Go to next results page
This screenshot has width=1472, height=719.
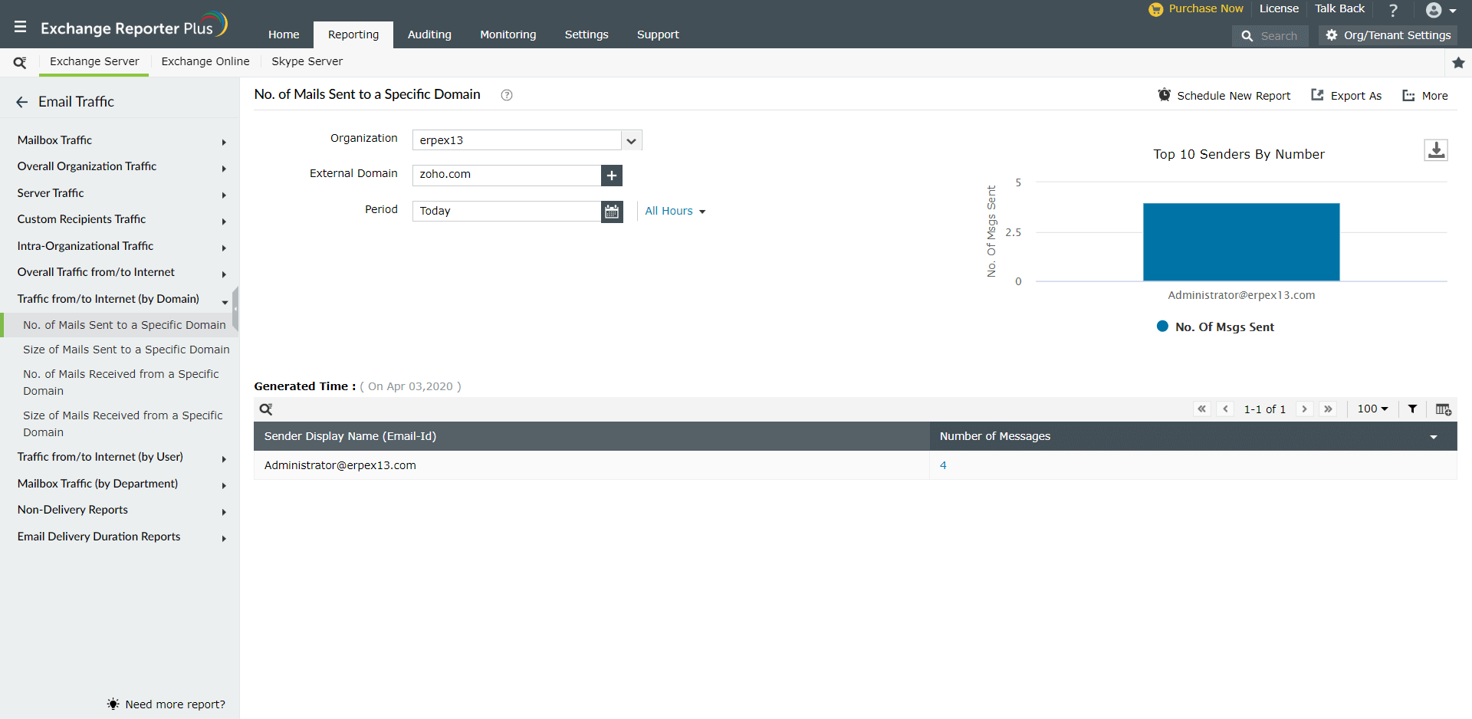[1304, 409]
